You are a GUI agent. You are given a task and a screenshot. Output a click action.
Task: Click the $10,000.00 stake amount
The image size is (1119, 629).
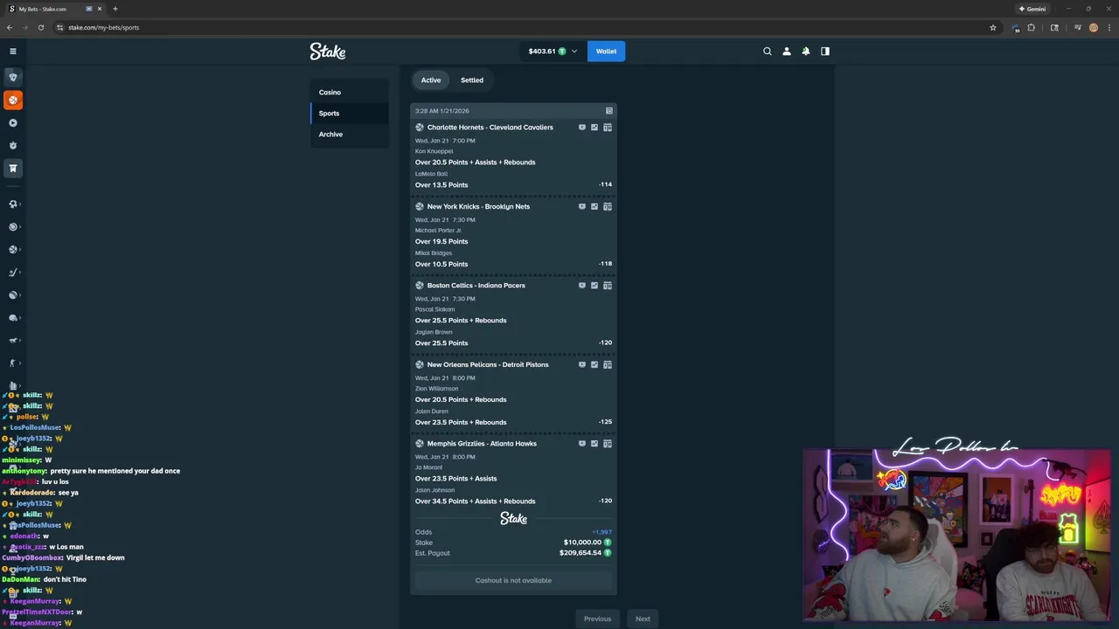[x=582, y=543]
